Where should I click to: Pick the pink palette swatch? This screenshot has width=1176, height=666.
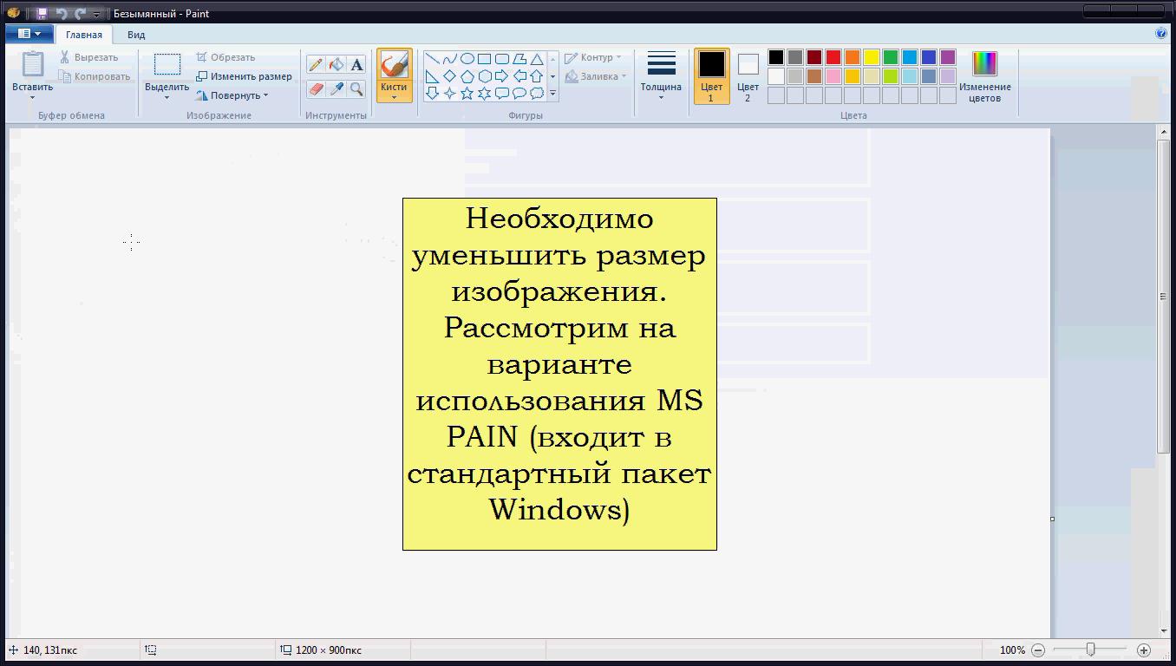point(833,76)
